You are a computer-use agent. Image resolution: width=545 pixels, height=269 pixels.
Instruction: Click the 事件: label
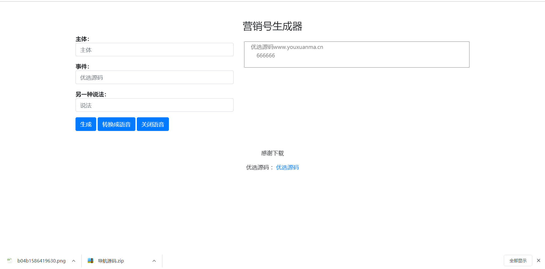[82, 66]
